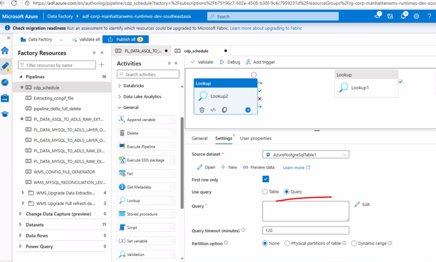This screenshot has width=436, height=262.
Task: Collapse Activities panel with double-left arrow
Action: (176, 63)
